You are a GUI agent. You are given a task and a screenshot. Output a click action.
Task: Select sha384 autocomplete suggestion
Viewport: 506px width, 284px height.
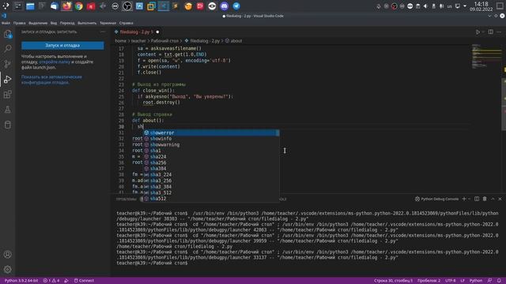211,168
